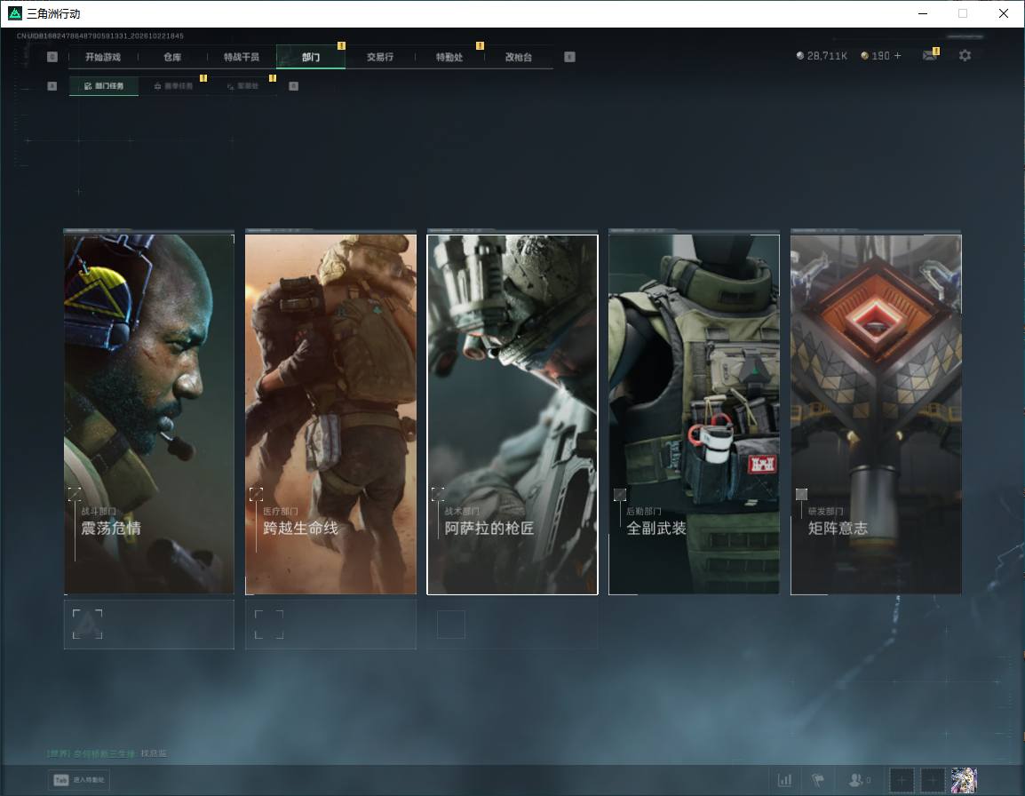Image resolution: width=1025 pixels, height=796 pixels.
Task: Open the player avatar in bottom bar
Action: tap(964, 780)
